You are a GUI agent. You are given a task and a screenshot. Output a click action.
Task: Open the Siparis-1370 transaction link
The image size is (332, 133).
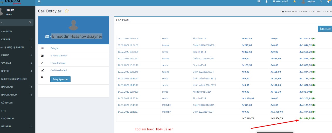coord(199,39)
